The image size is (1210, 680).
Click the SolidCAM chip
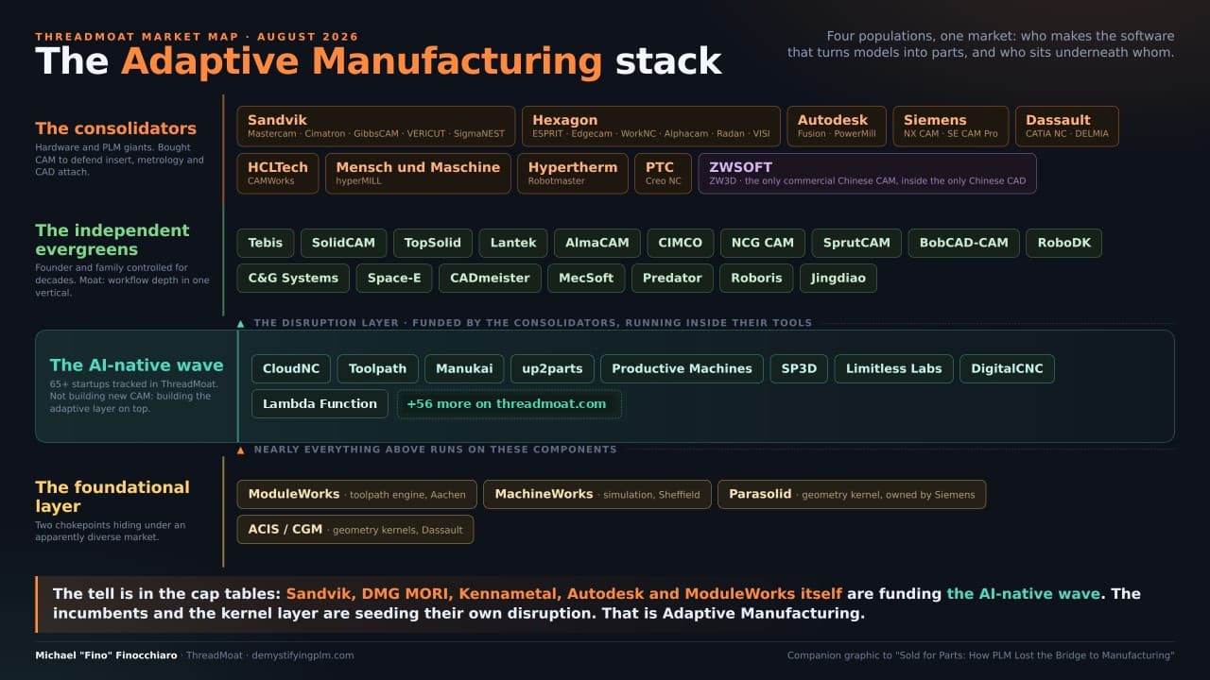[x=344, y=243]
